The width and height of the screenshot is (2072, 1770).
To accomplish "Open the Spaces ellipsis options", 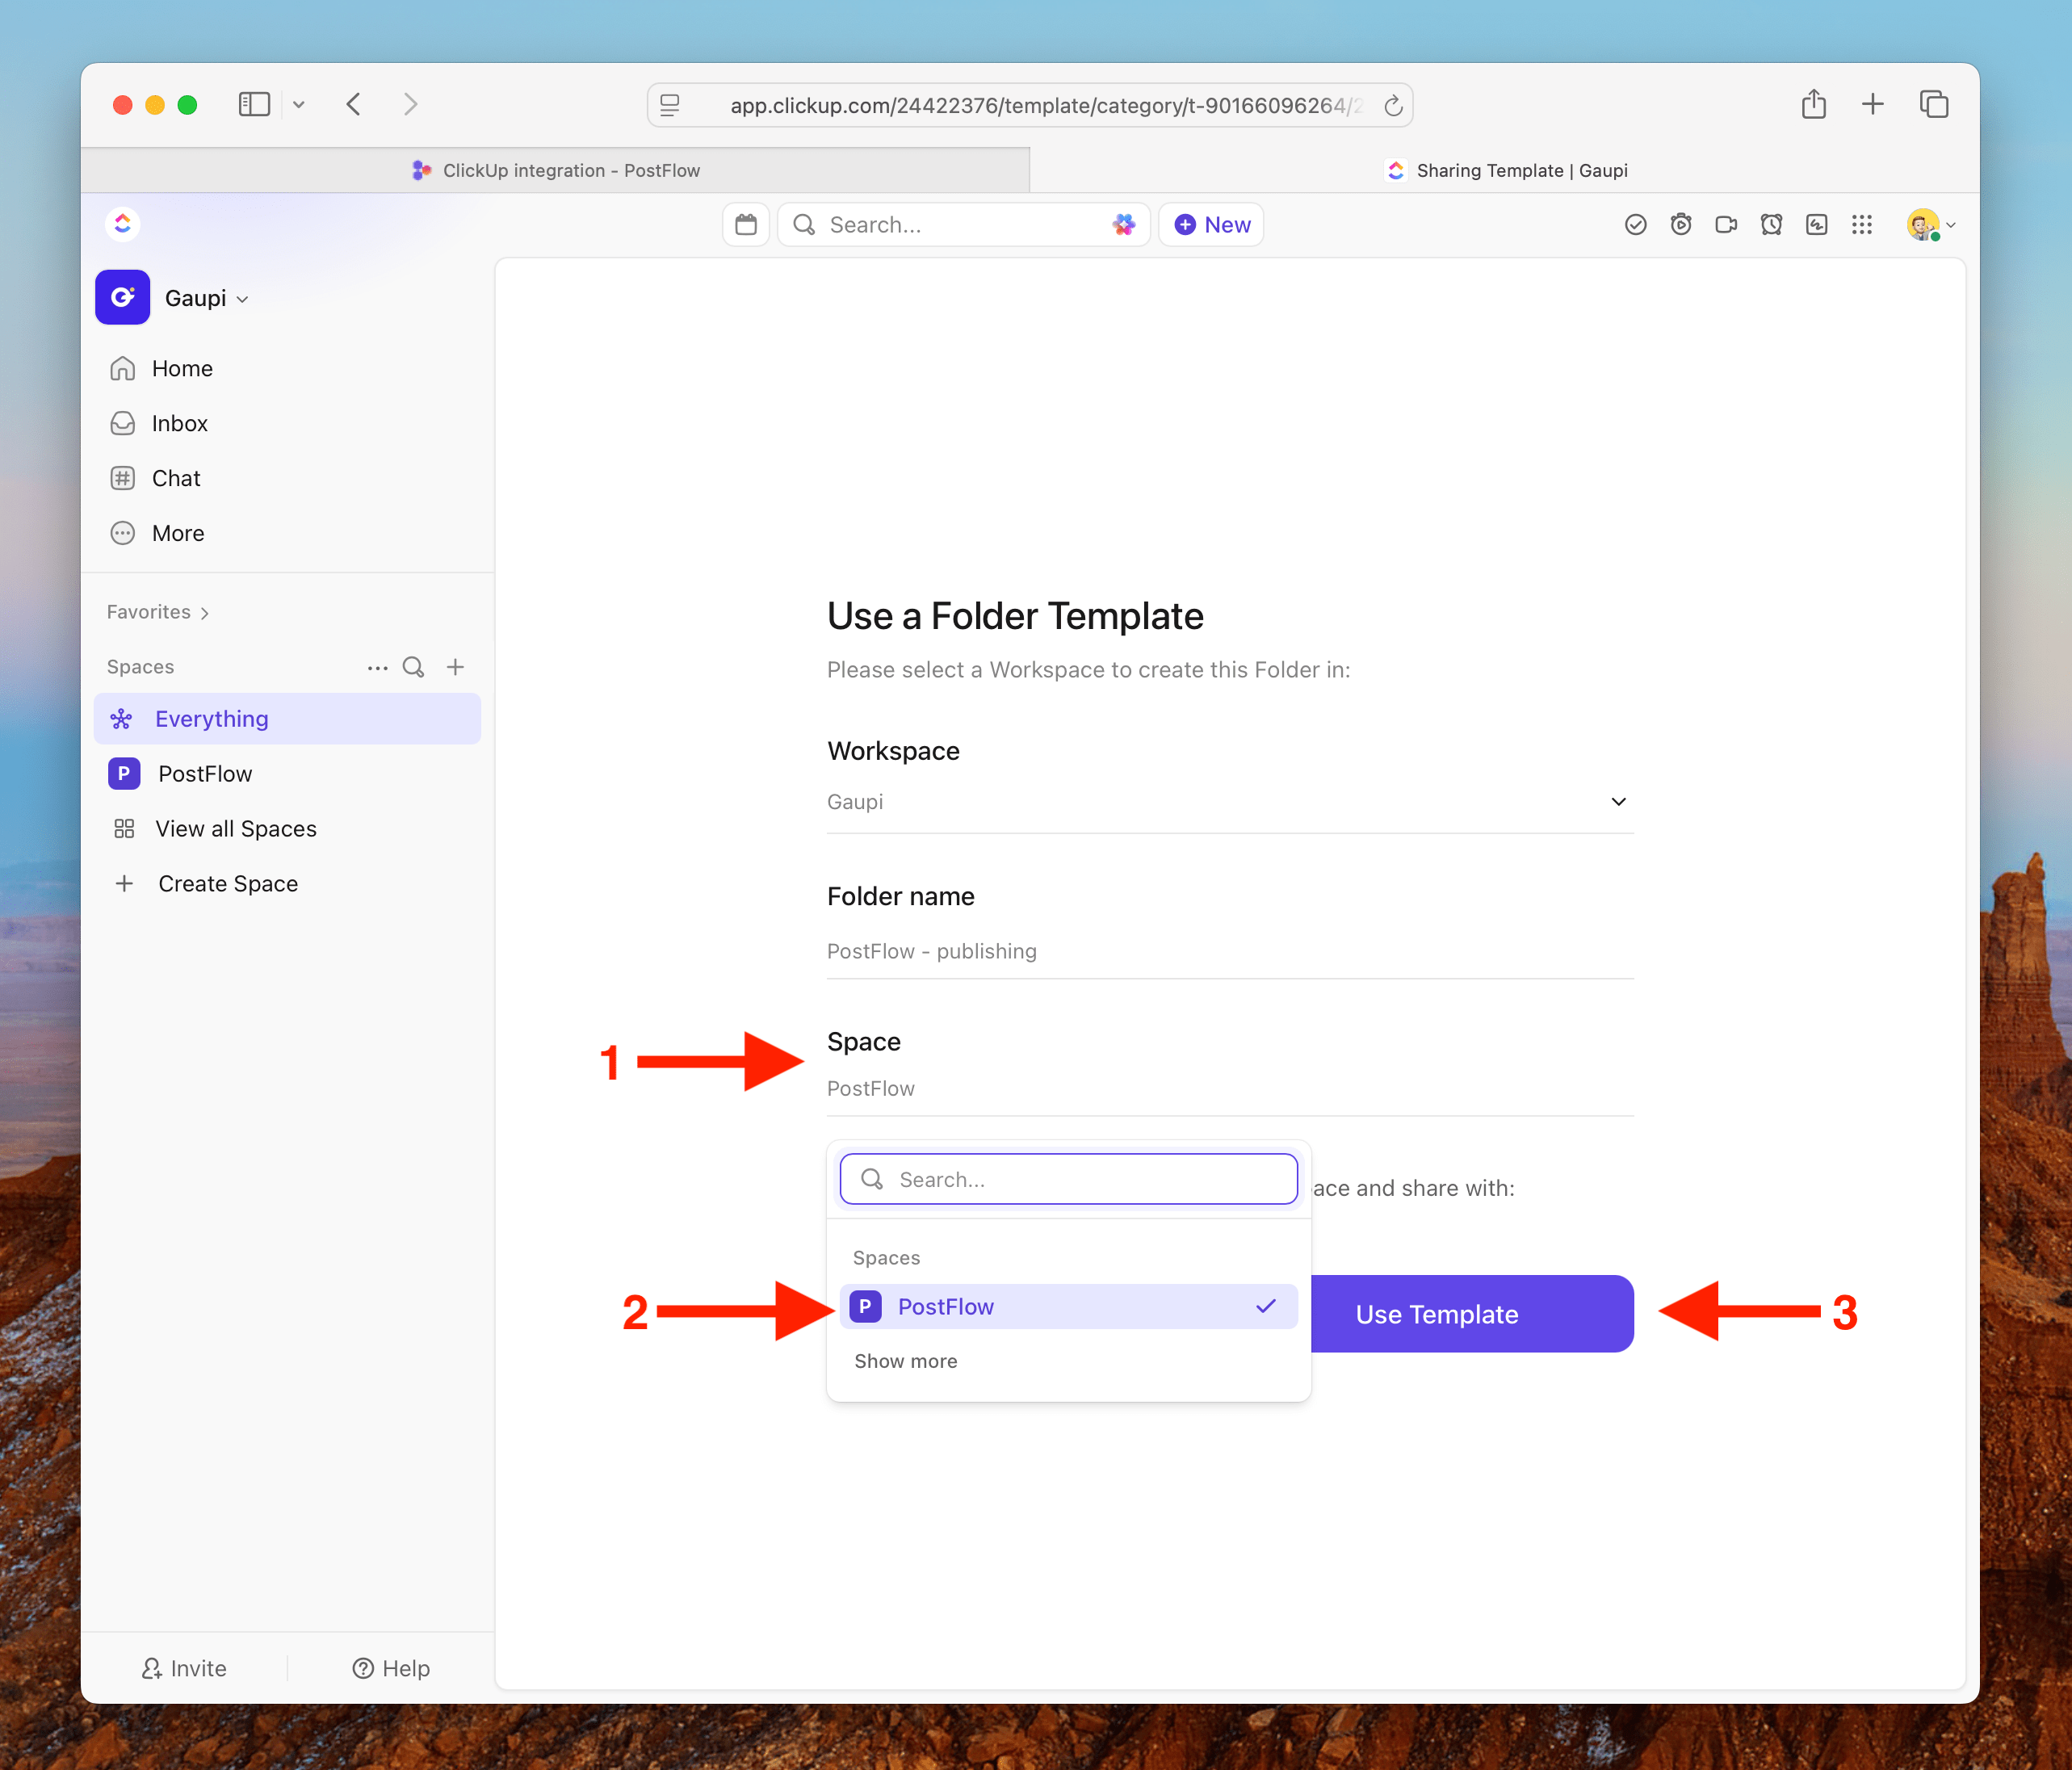I will [377, 667].
